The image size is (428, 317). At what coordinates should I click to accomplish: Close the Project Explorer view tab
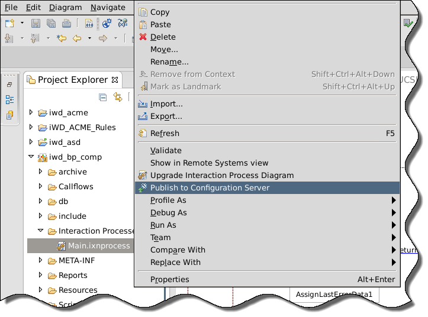pos(115,80)
